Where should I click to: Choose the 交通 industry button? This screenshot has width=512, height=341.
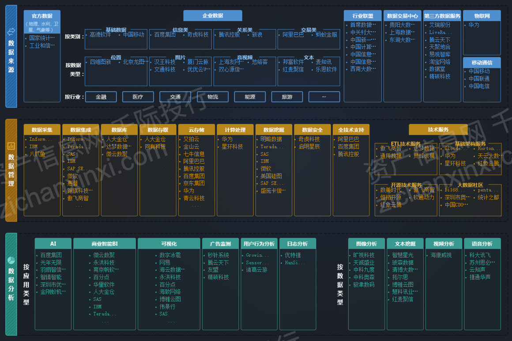[x=175, y=97]
